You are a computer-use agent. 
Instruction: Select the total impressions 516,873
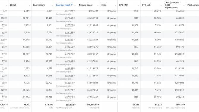[x=49, y=105]
